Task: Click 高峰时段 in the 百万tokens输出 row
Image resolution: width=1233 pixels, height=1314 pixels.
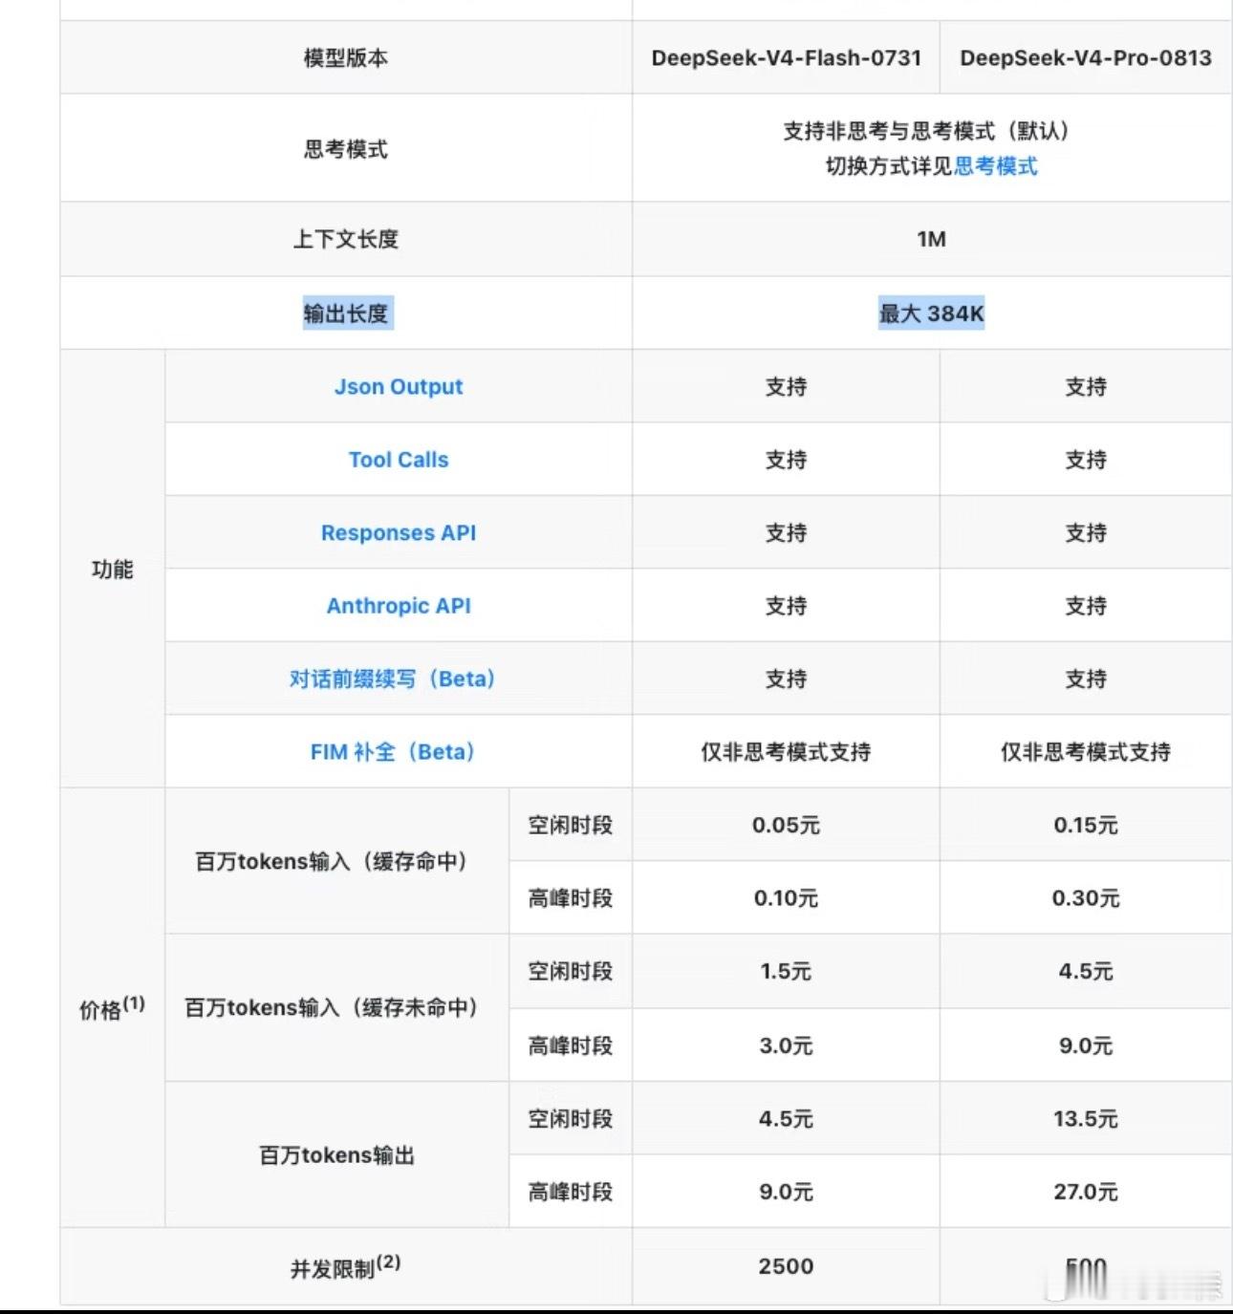Action: point(571,1193)
